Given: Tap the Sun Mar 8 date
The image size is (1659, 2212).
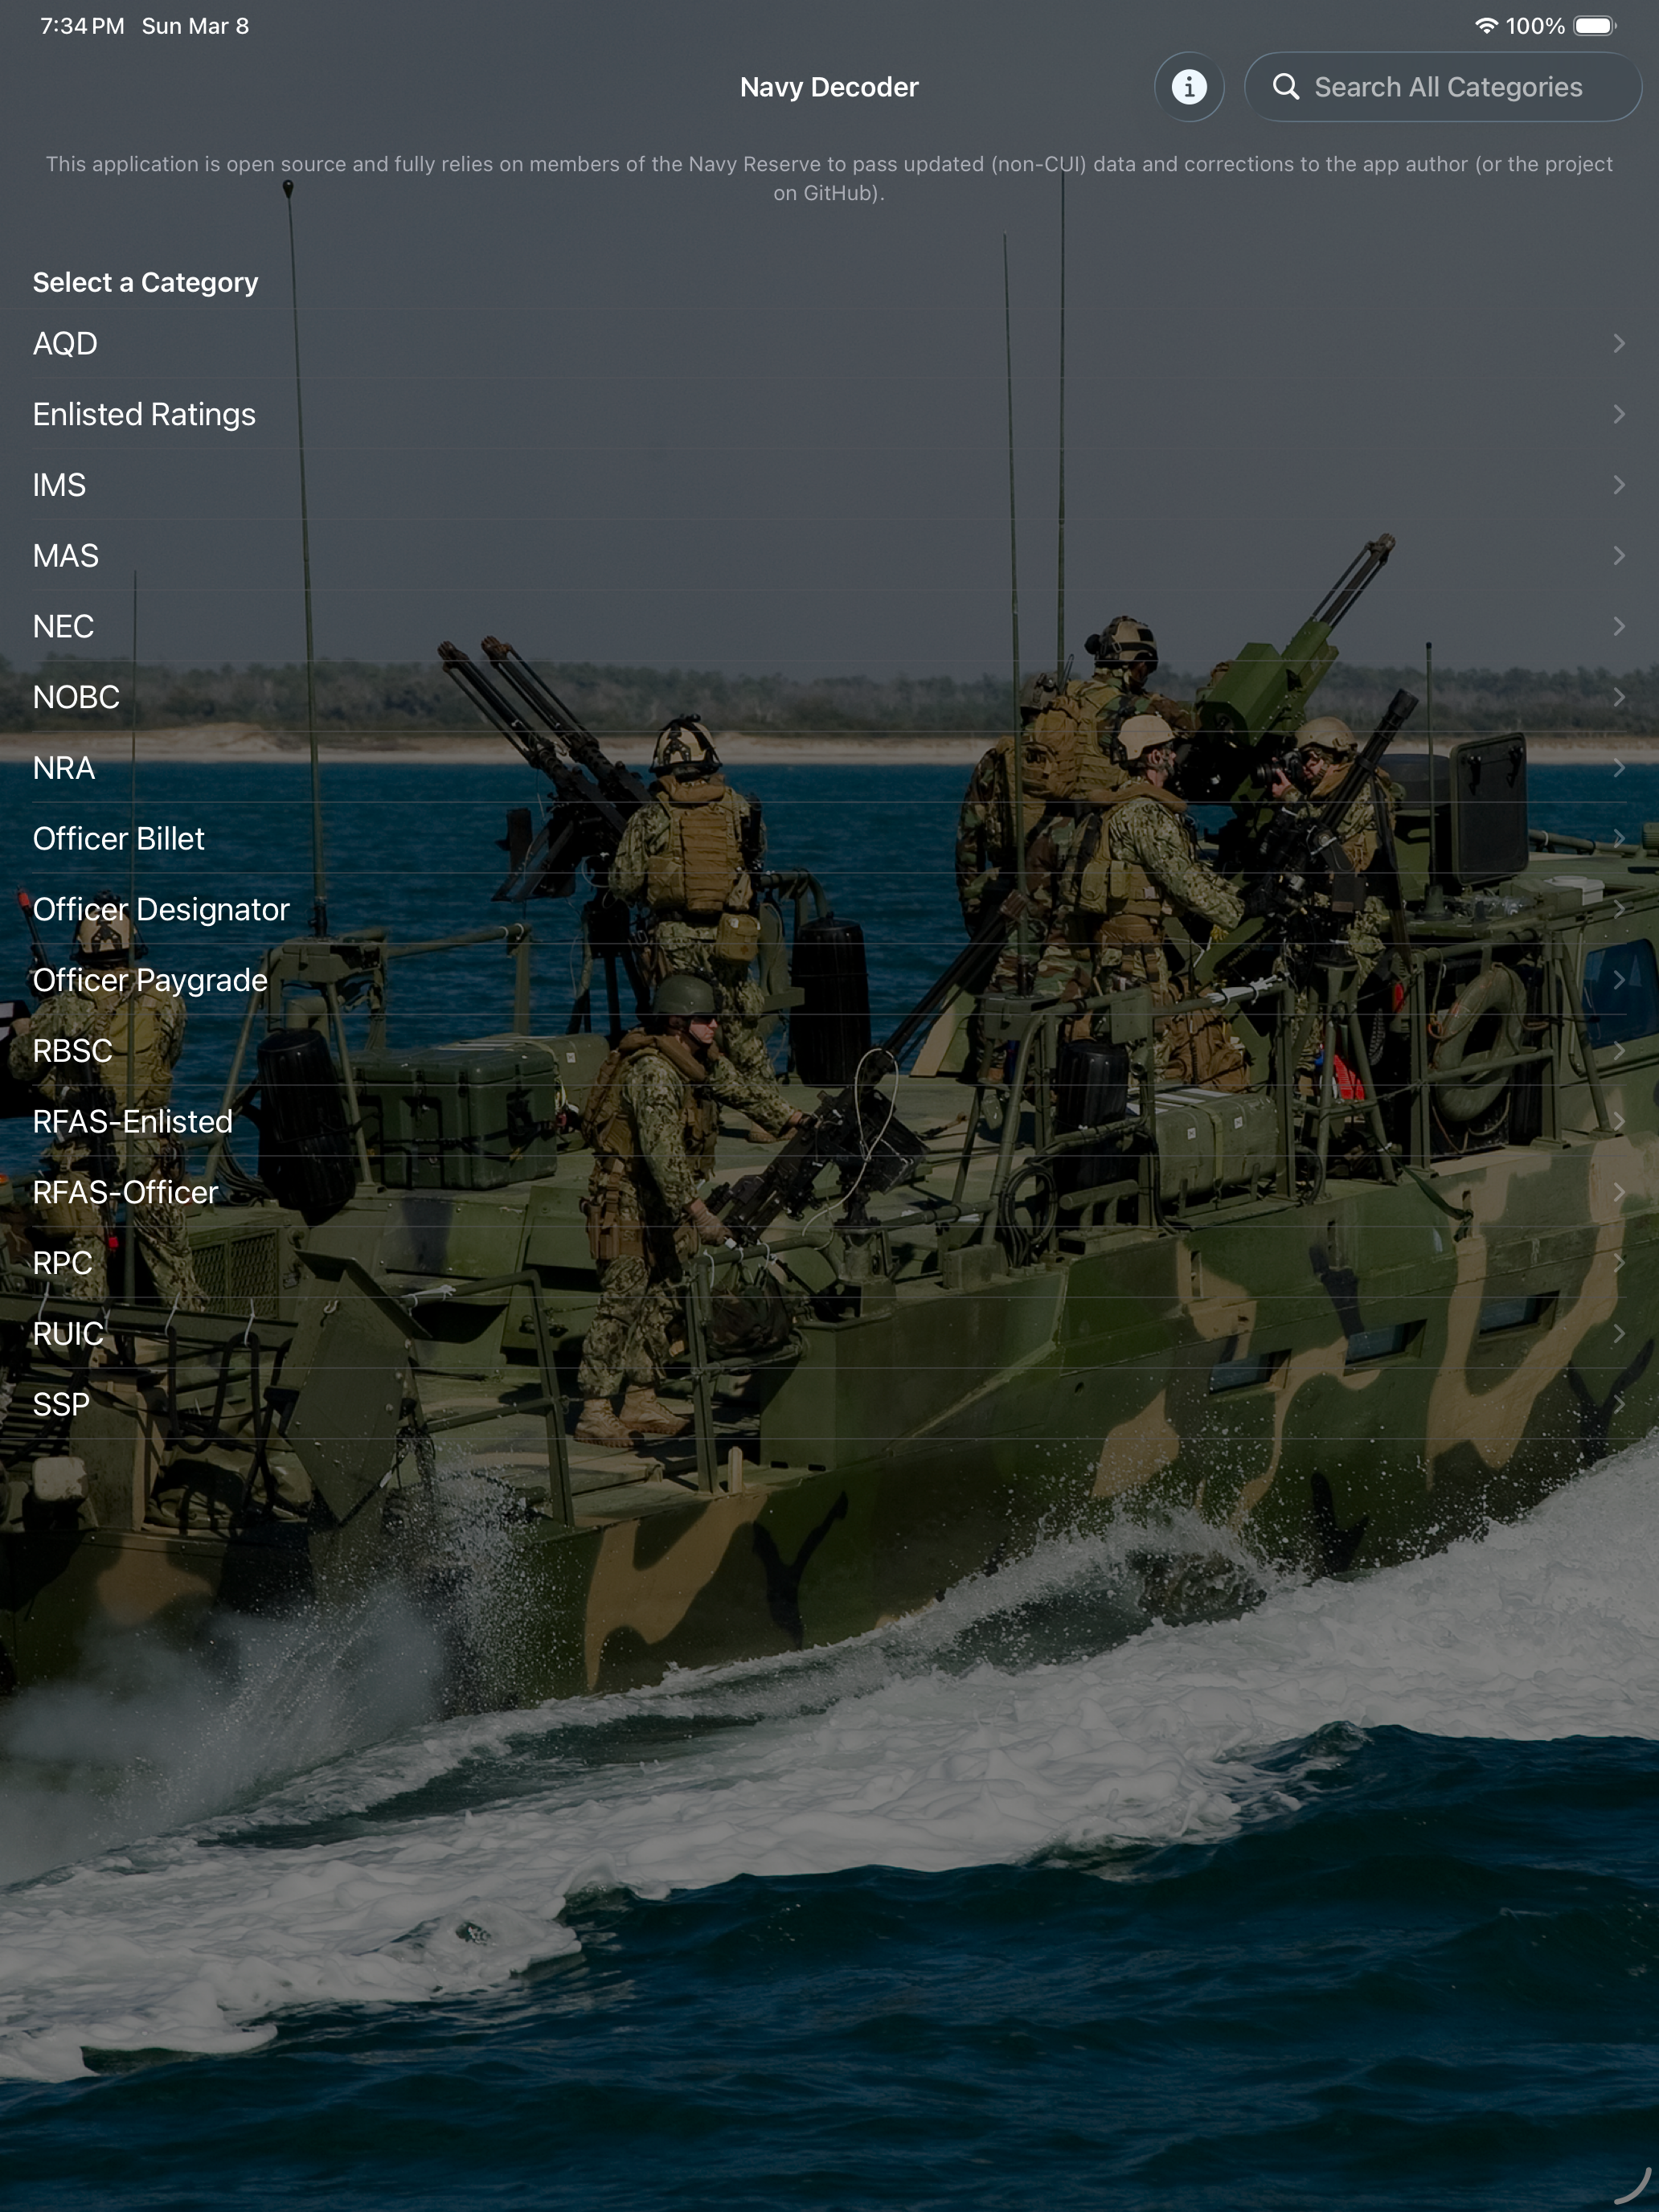Looking at the screenshot, I should [195, 26].
